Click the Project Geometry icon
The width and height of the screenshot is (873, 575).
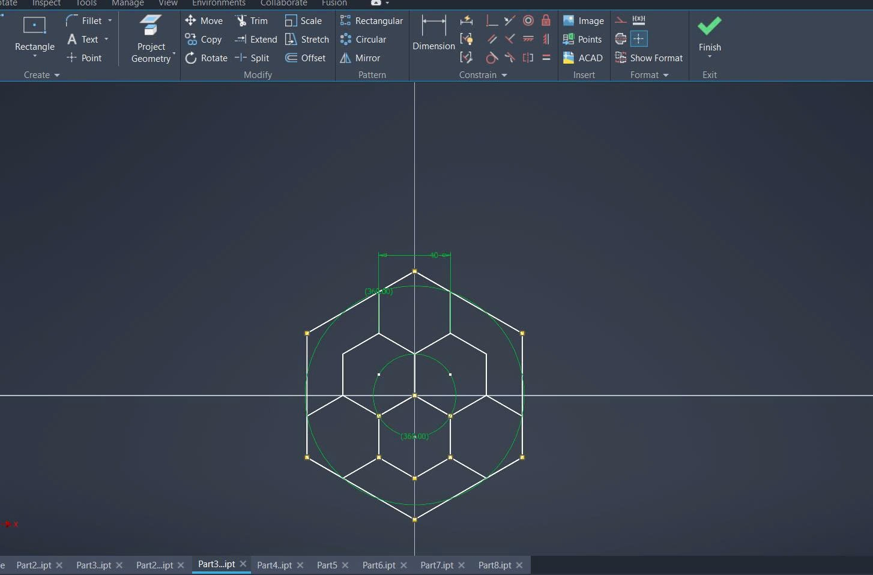pos(151,28)
